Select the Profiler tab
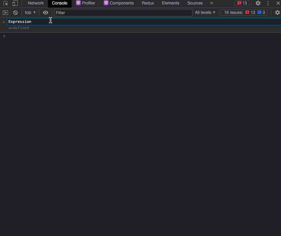The width and height of the screenshot is (281, 236). point(85,3)
